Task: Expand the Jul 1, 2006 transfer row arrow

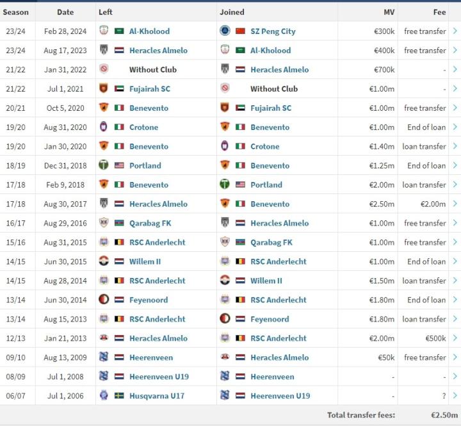Action: [455, 396]
